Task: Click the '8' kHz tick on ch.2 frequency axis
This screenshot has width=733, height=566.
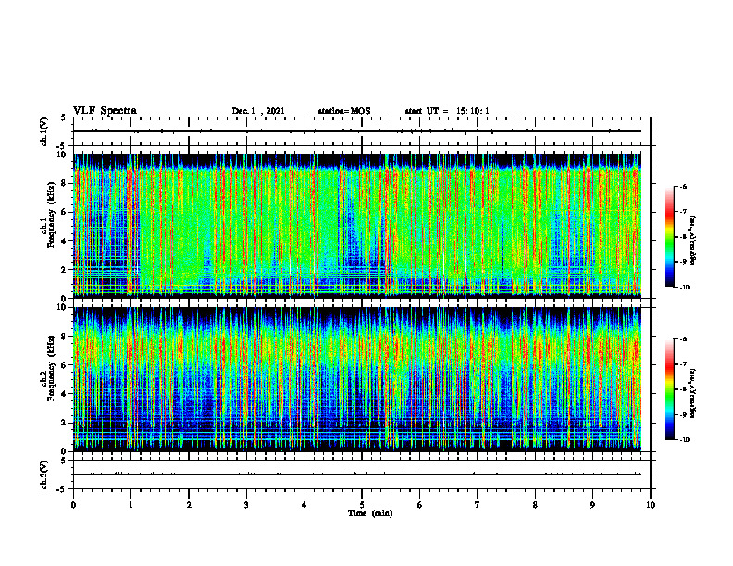Action: 64,337
